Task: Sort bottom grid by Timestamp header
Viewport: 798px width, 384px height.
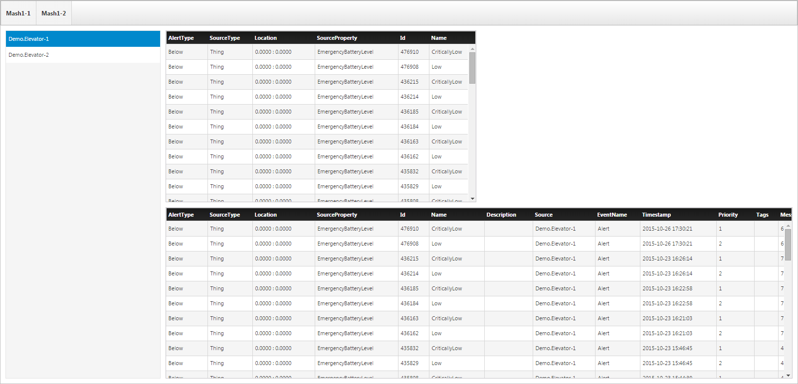Action: (x=656, y=215)
